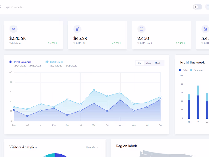Switch chart to Week view
This screenshot has height=157, width=209.
(x=148, y=63)
